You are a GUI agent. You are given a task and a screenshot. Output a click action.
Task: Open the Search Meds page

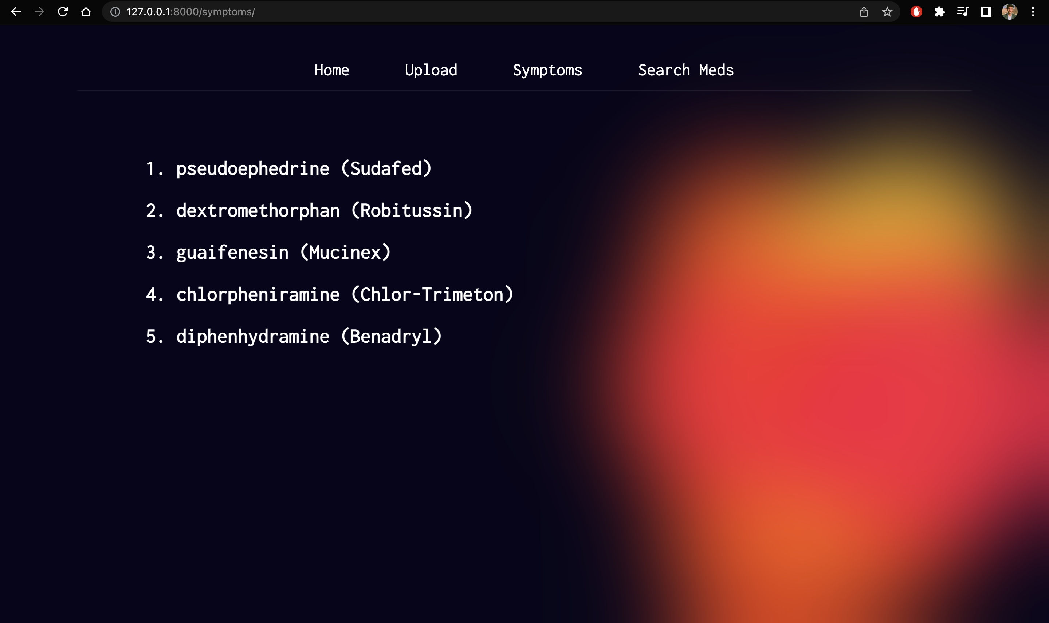685,70
